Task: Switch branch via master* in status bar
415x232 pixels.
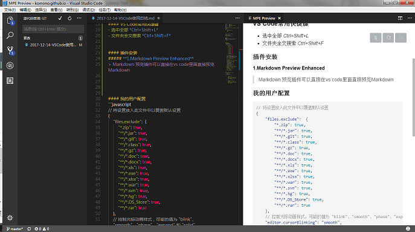Action: pyautogui.click(x=15, y=229)
